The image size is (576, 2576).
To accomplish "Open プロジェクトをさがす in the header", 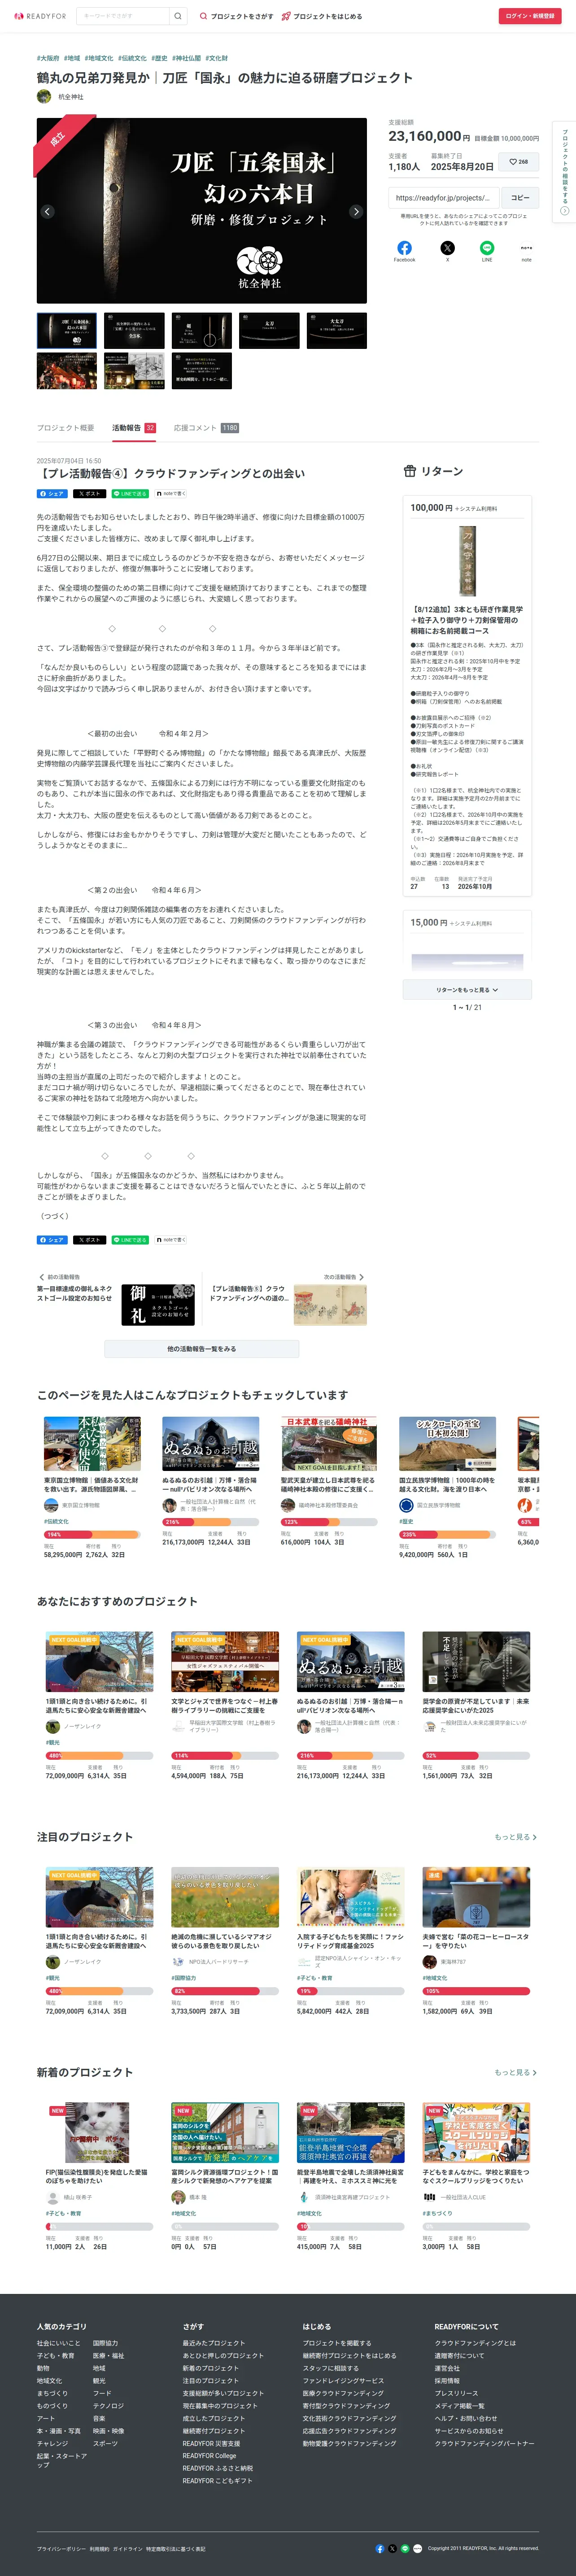I will [x=236, y=16].
